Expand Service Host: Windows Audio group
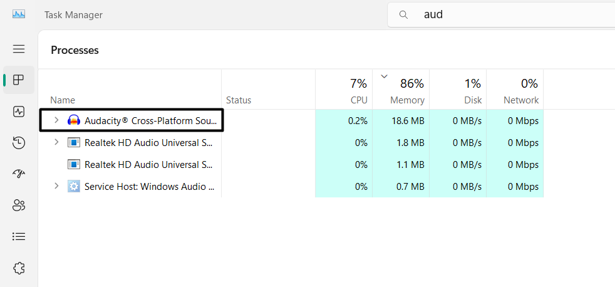Image resolution: width=615 pixels, height=287 pixels. pos(56,186)
